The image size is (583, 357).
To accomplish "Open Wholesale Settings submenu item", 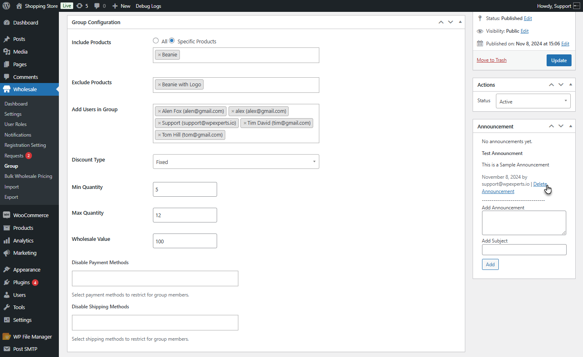I will [13, 114].
